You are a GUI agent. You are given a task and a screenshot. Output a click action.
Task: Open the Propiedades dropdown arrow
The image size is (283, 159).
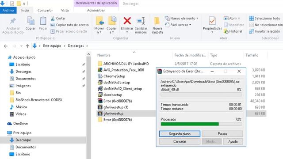(212, 32)
